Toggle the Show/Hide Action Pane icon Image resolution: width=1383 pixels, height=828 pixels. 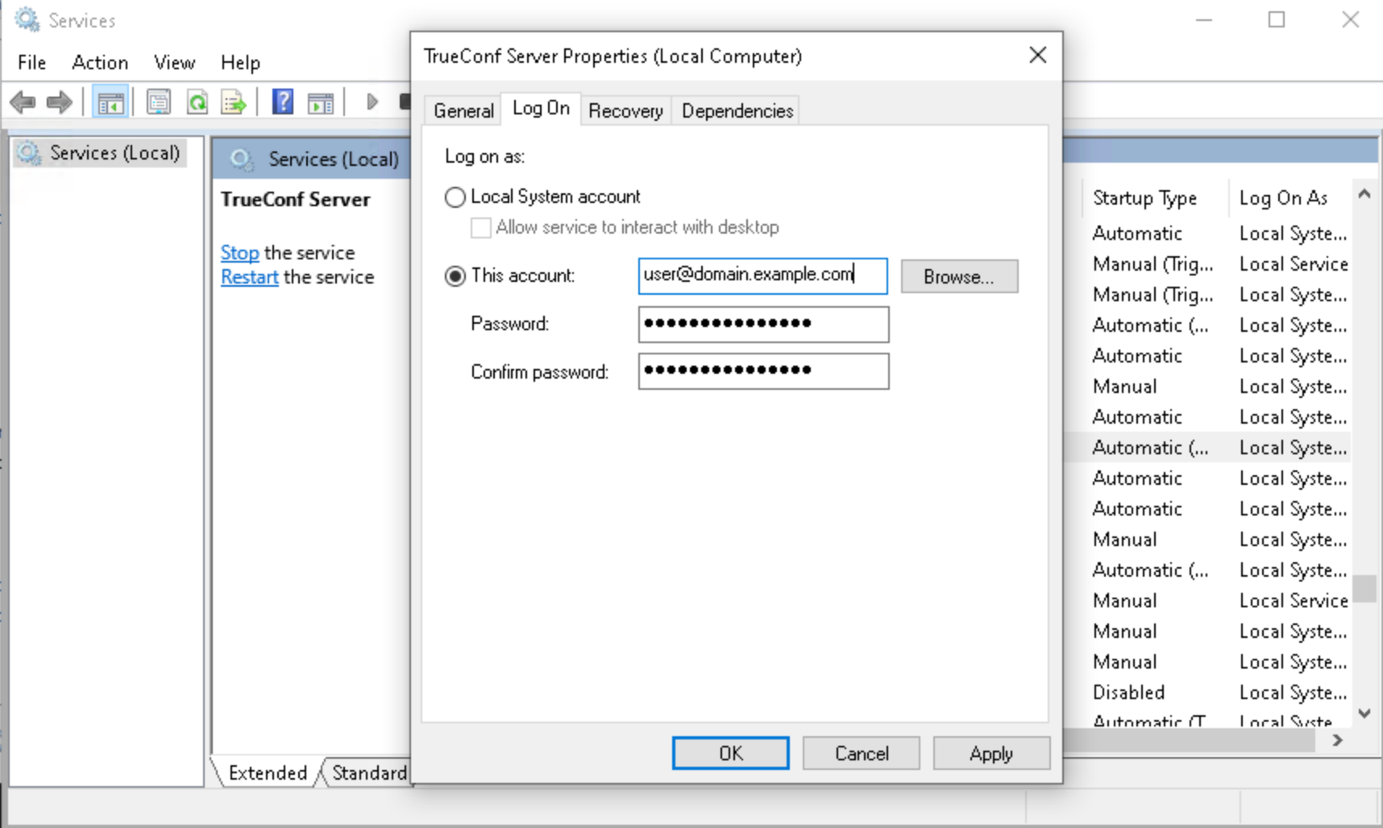point(321,102)
